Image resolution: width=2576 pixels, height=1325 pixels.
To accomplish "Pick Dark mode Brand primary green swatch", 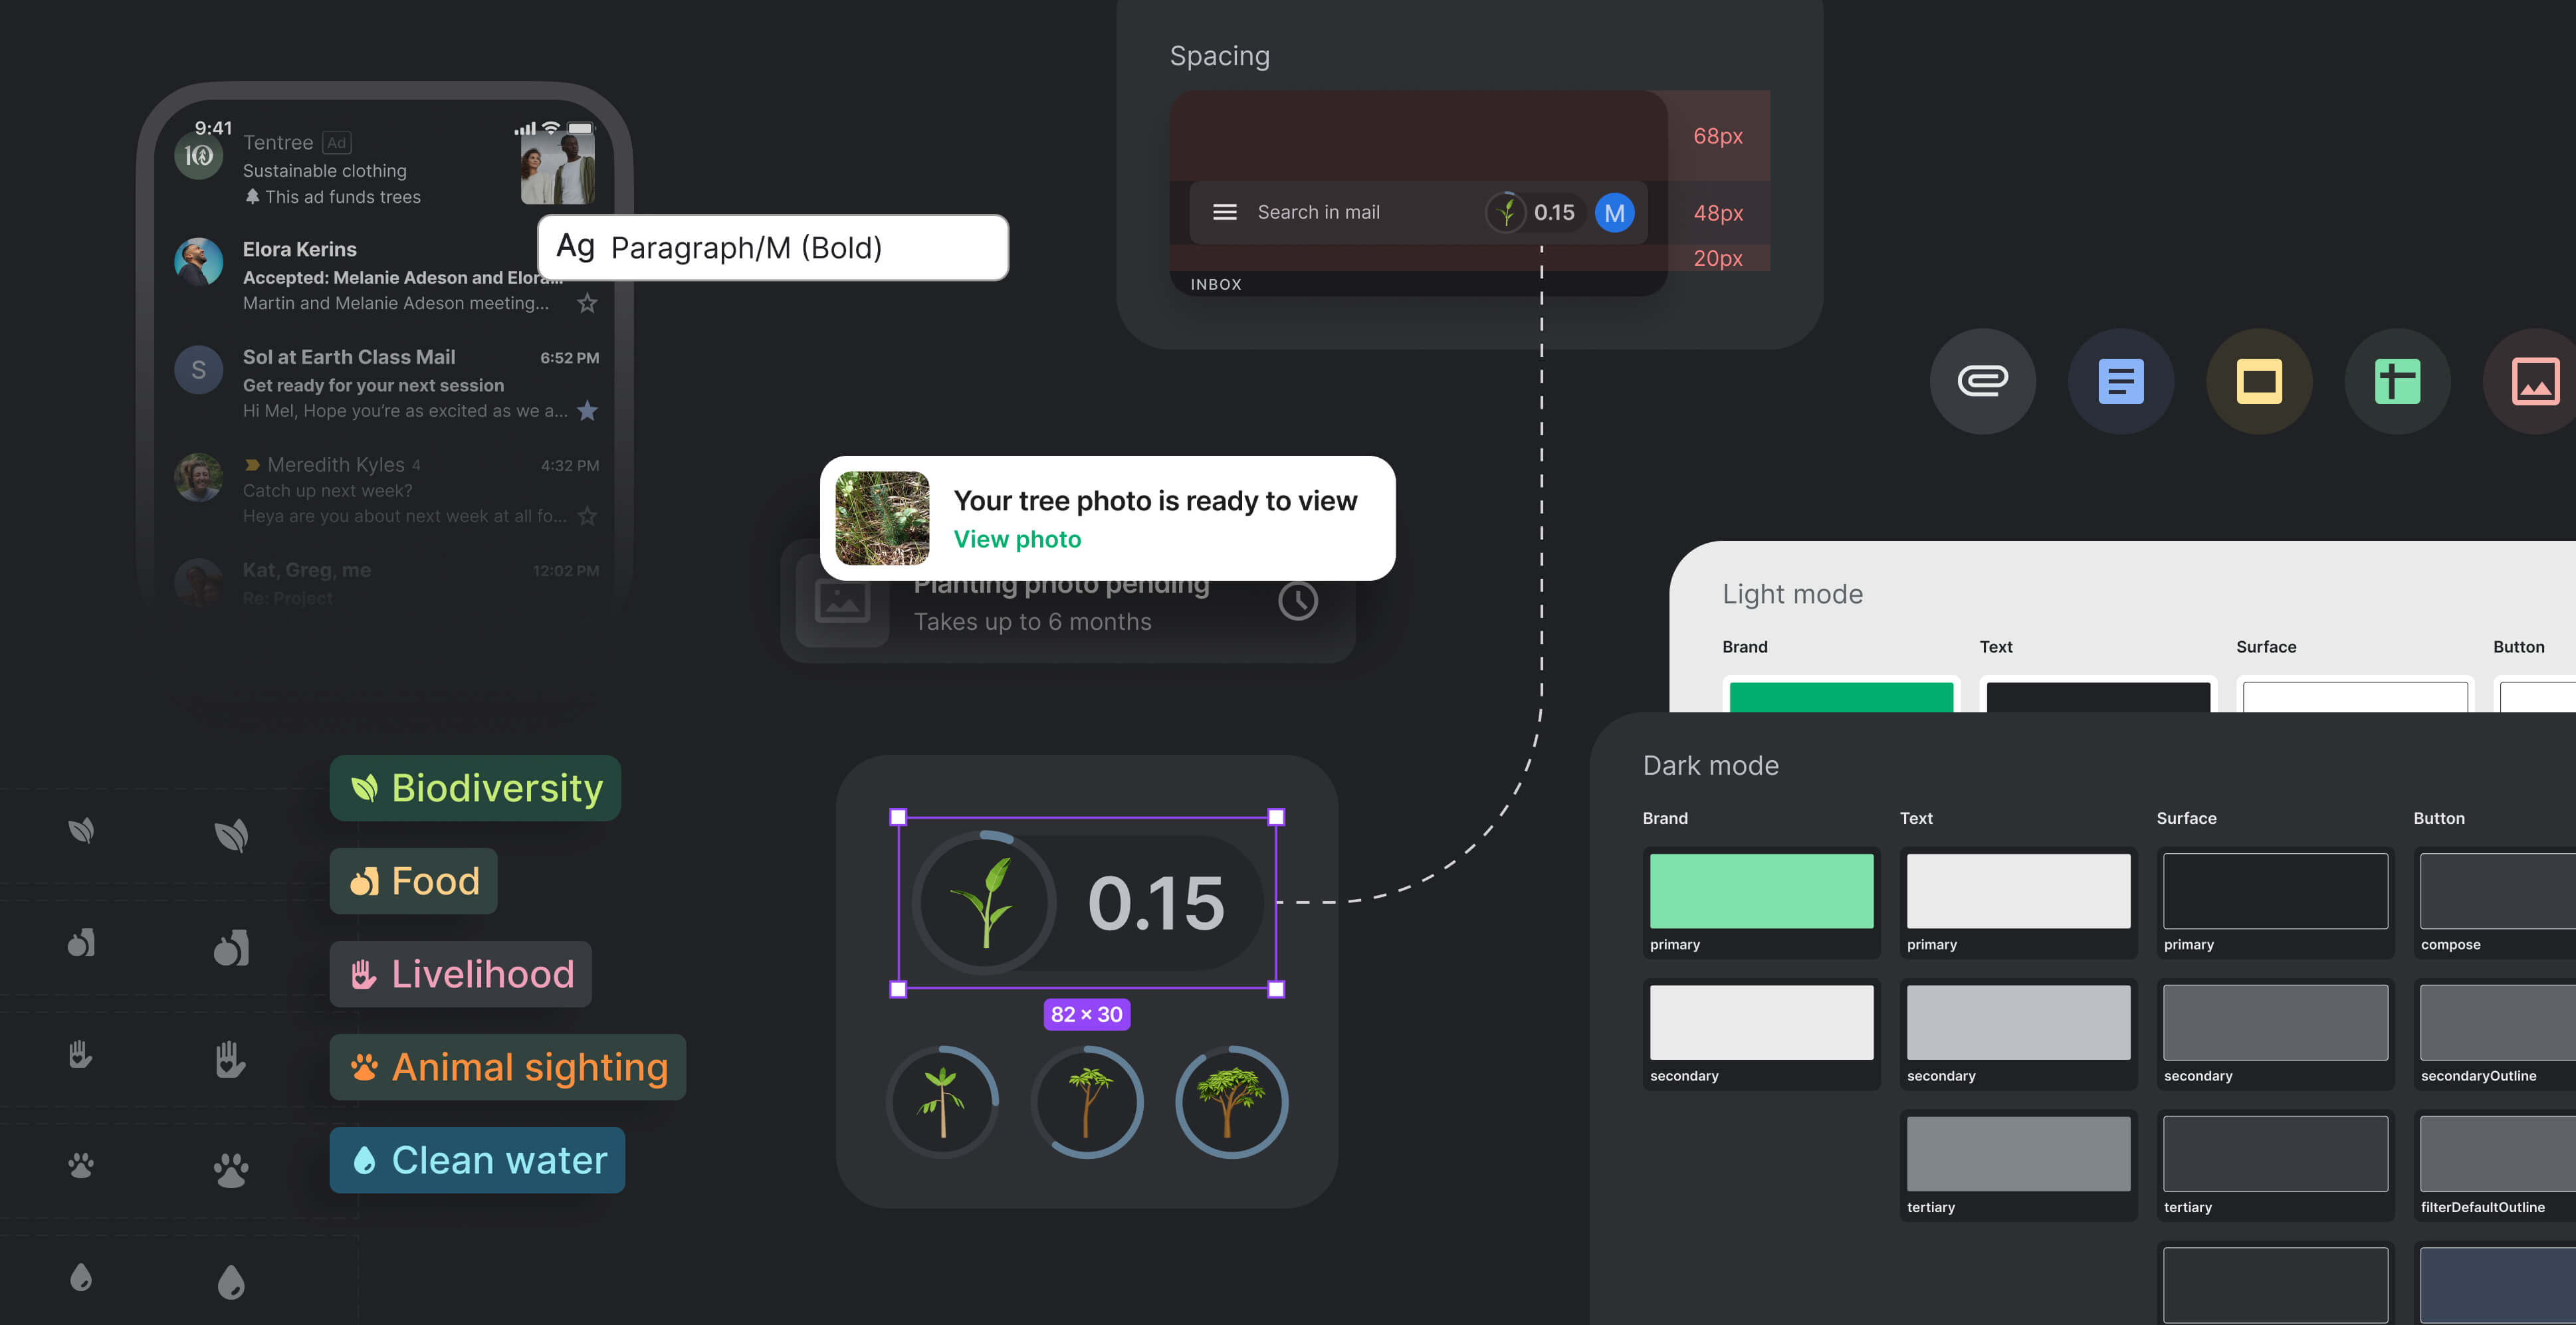I will pos(1761,891).
